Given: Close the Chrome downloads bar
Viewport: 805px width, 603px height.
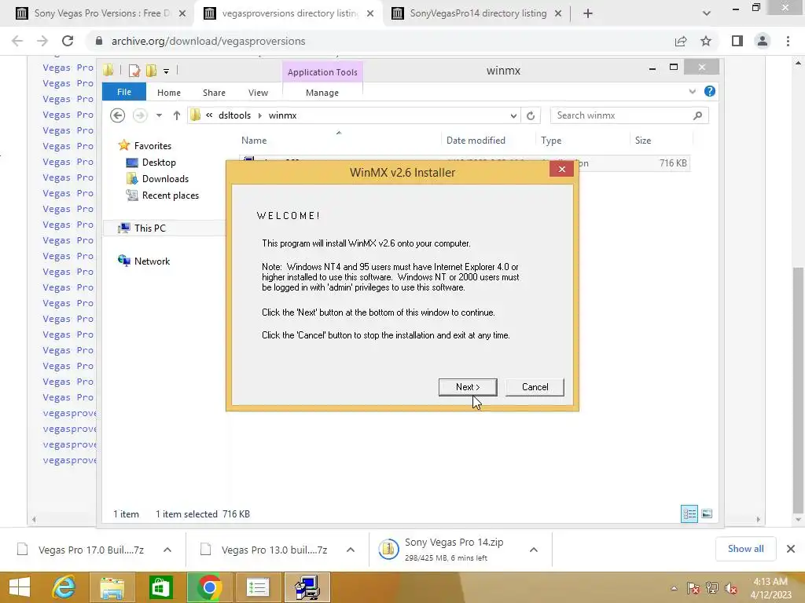Looking at the screenshot, I should coord(791,549).
